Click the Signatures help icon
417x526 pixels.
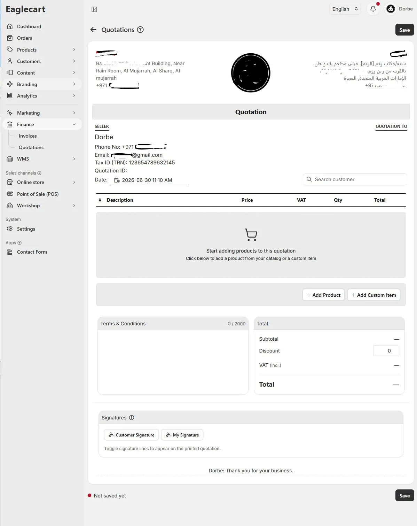(132, 418)
